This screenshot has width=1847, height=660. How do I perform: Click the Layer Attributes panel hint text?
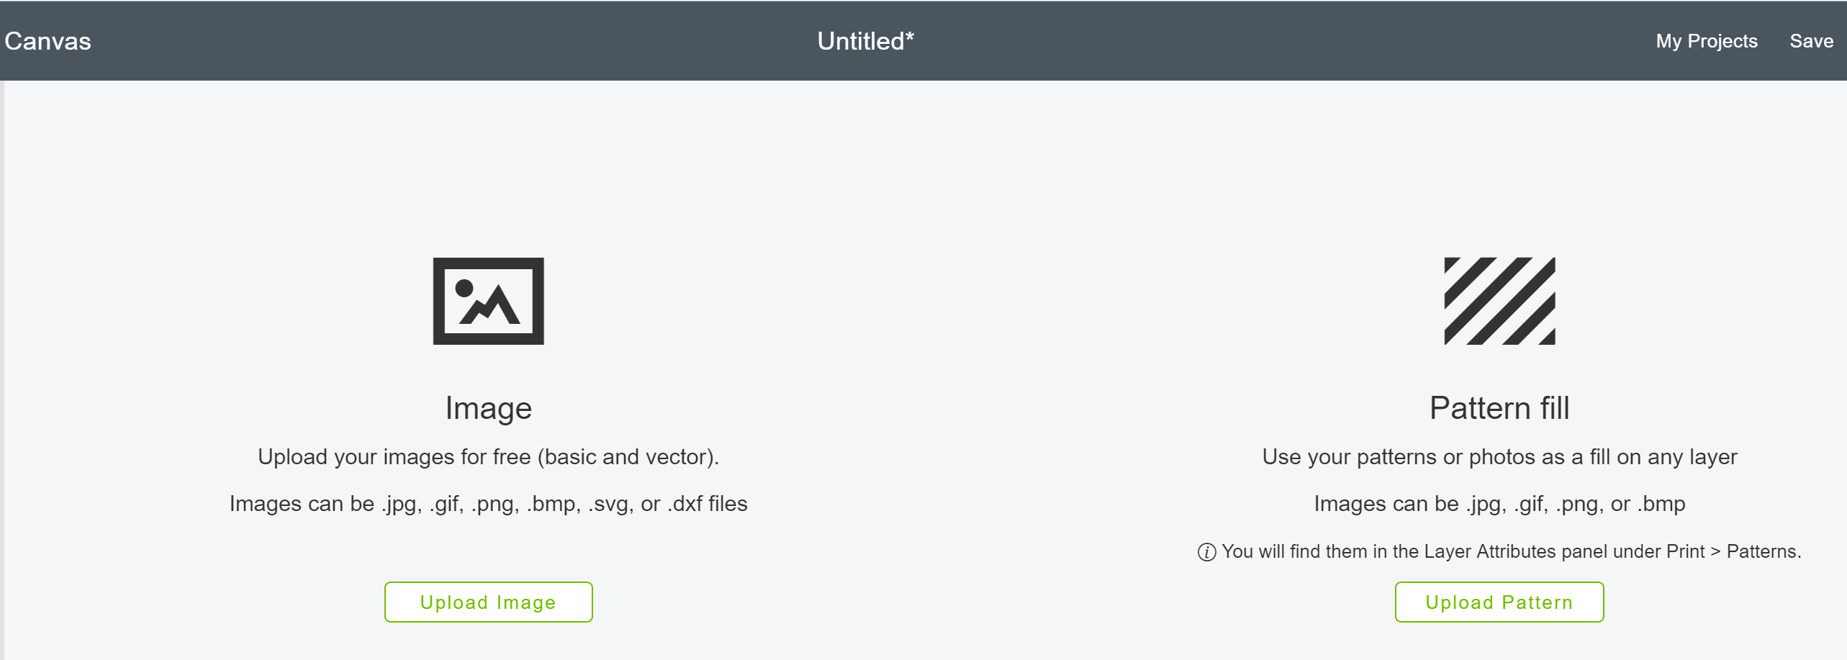coord(1512,552)
